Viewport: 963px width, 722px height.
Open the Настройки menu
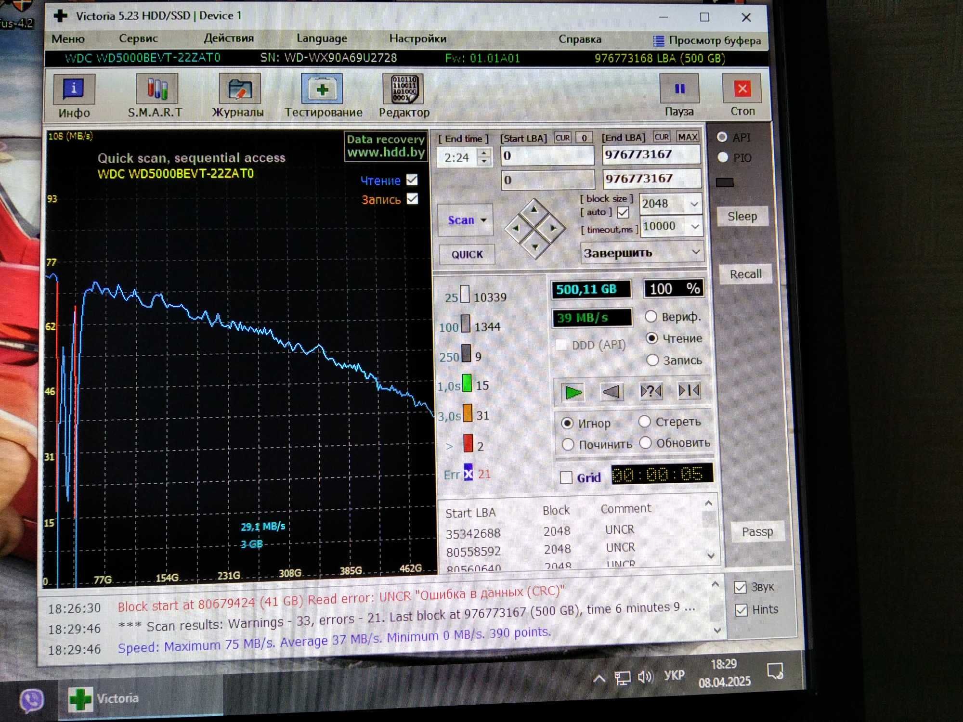418,39
